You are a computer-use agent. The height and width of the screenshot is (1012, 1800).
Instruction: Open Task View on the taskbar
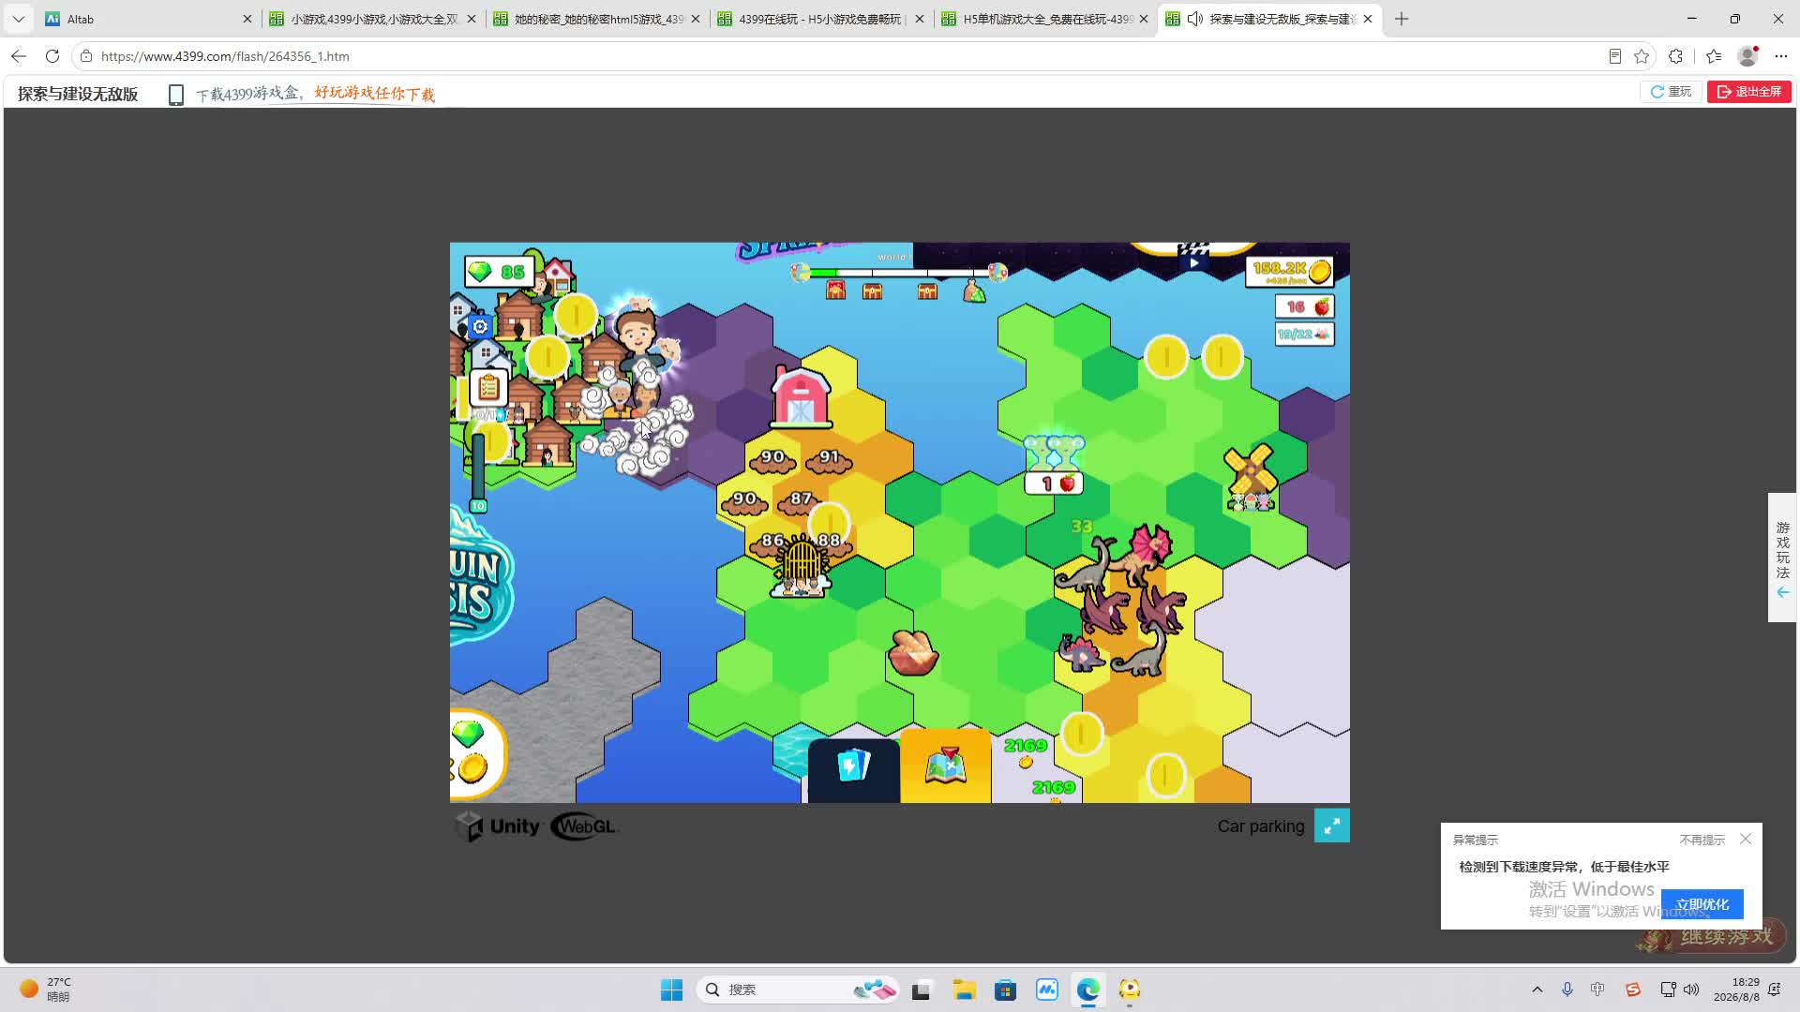[922, 990]
